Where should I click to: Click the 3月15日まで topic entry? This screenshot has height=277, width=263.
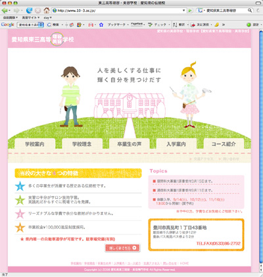click(183, 182)
